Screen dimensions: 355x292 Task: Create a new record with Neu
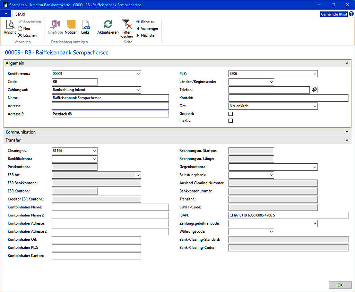tap(24, 28)
